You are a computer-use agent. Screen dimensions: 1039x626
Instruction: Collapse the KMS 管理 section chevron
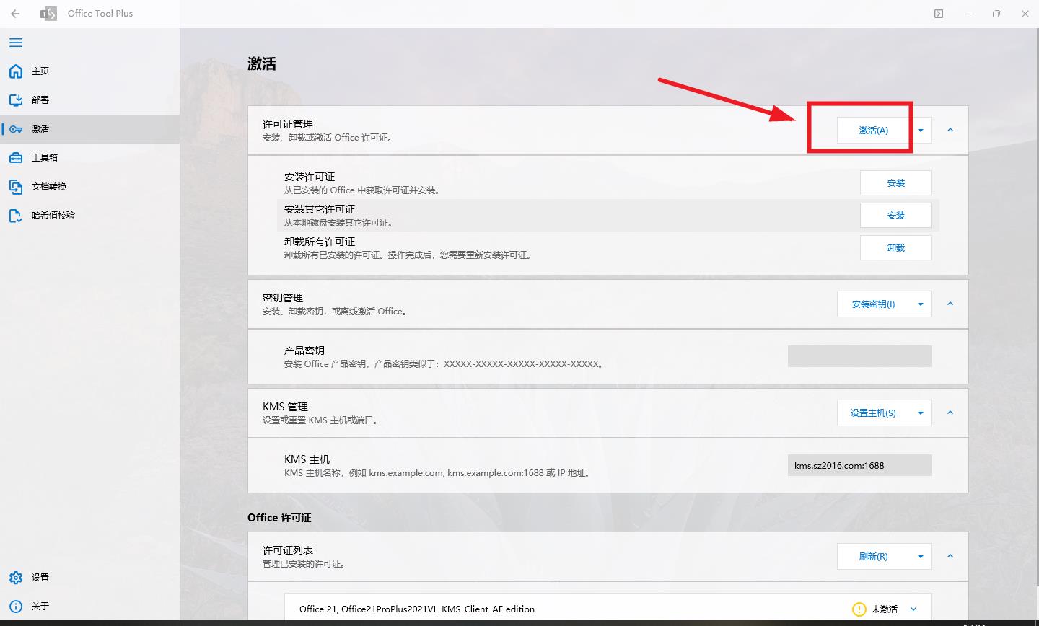[x=950, y=413]
